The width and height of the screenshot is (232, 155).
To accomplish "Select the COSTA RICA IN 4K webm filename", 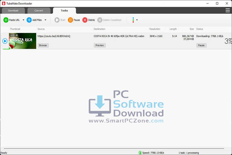I will 119,36.
